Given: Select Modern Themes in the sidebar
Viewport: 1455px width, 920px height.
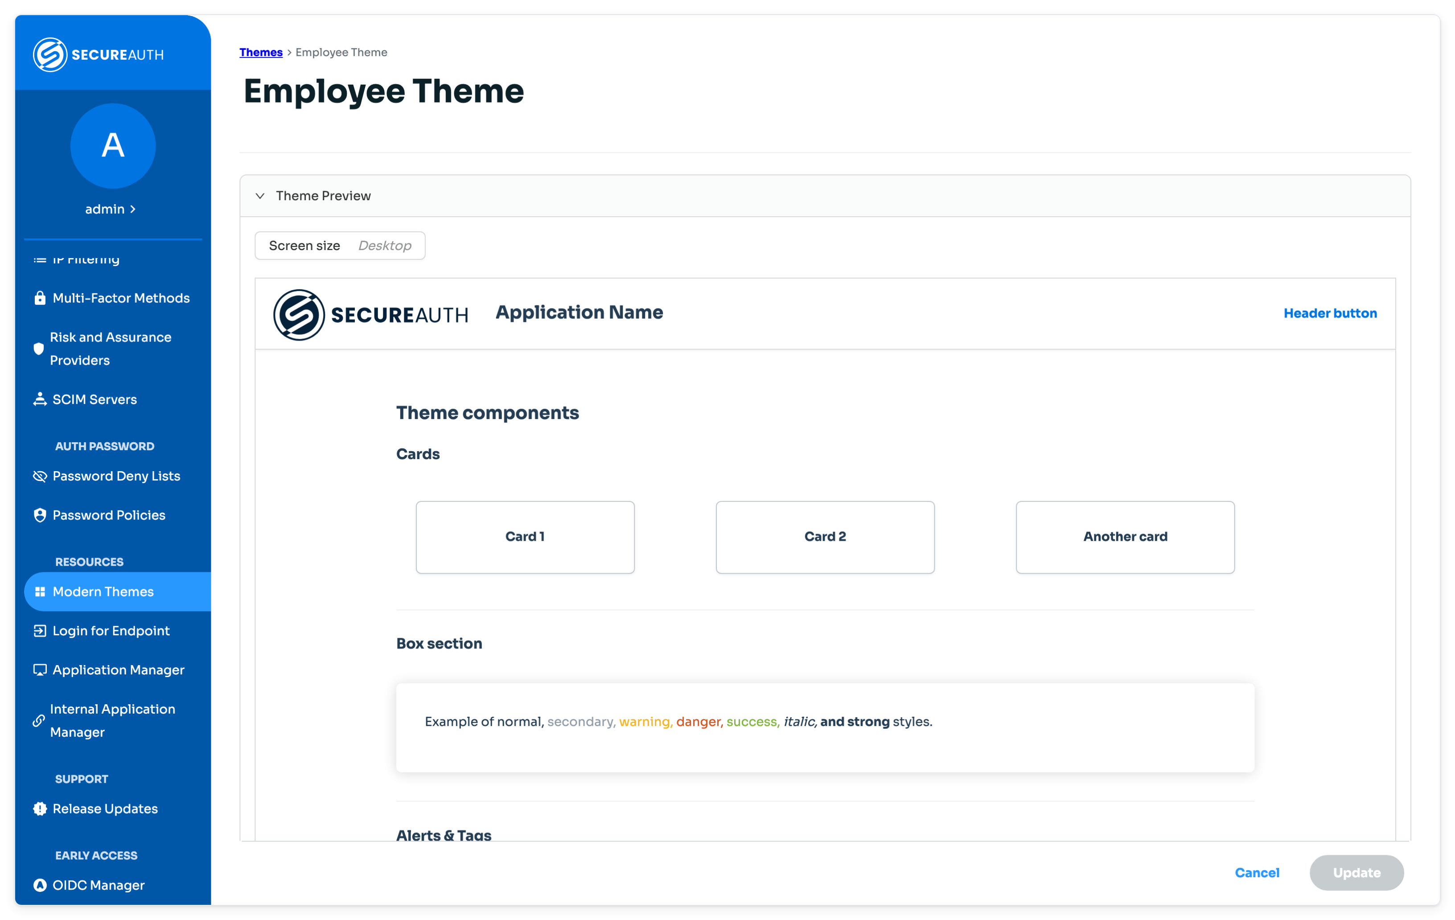Looking at the screenshot, I should click(x=117, y=592).
